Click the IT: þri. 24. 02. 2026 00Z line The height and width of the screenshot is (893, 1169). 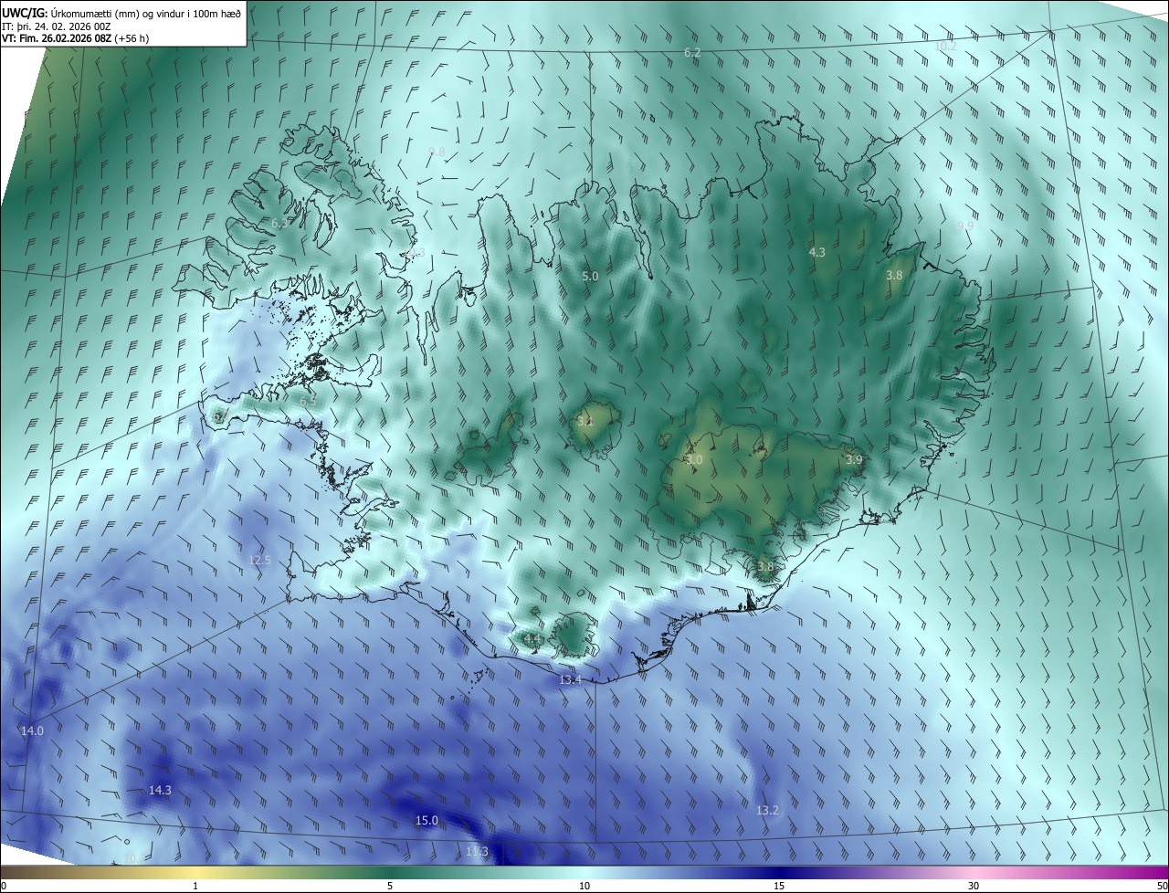[57, 26]
